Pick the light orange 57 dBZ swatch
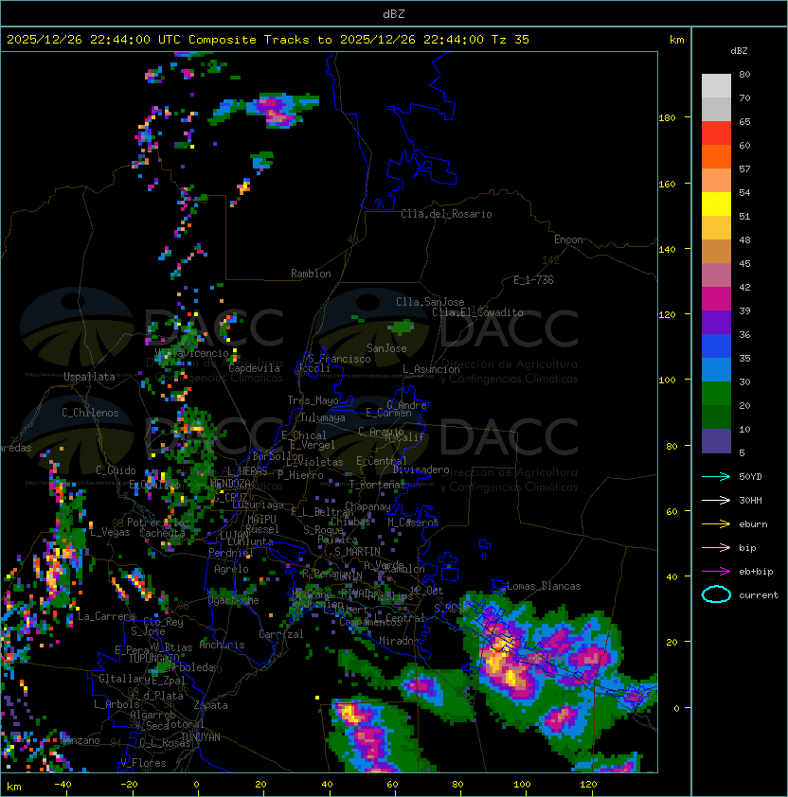This screenshot has width=788, height=797. (x=716, y=181)
